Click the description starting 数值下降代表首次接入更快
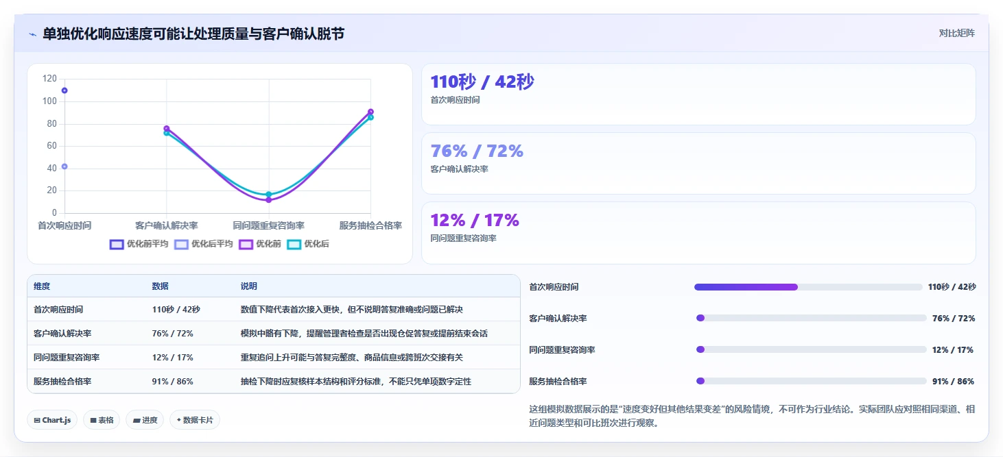The width and height of the screenshot is (1003, 457). pos(352,310)
